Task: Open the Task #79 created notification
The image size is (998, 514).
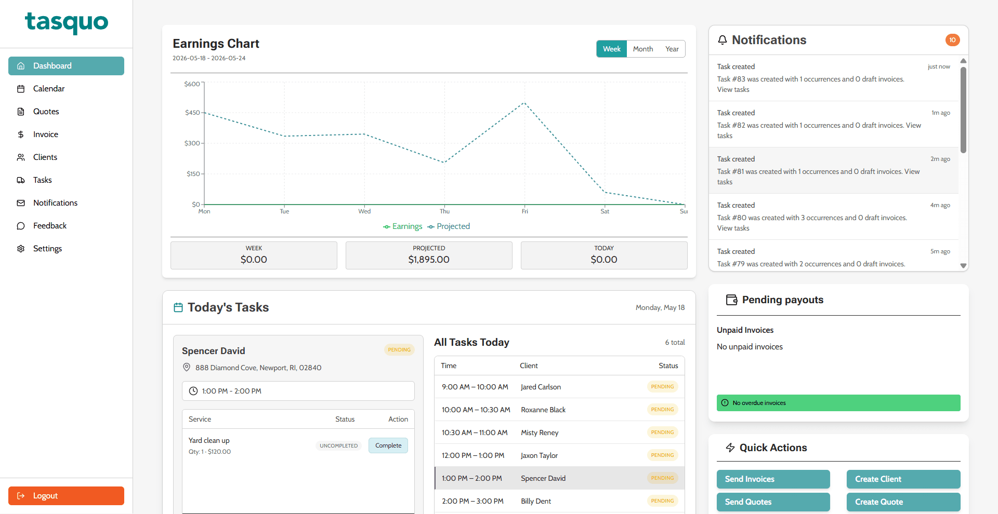Action: (x=834, y=255)
